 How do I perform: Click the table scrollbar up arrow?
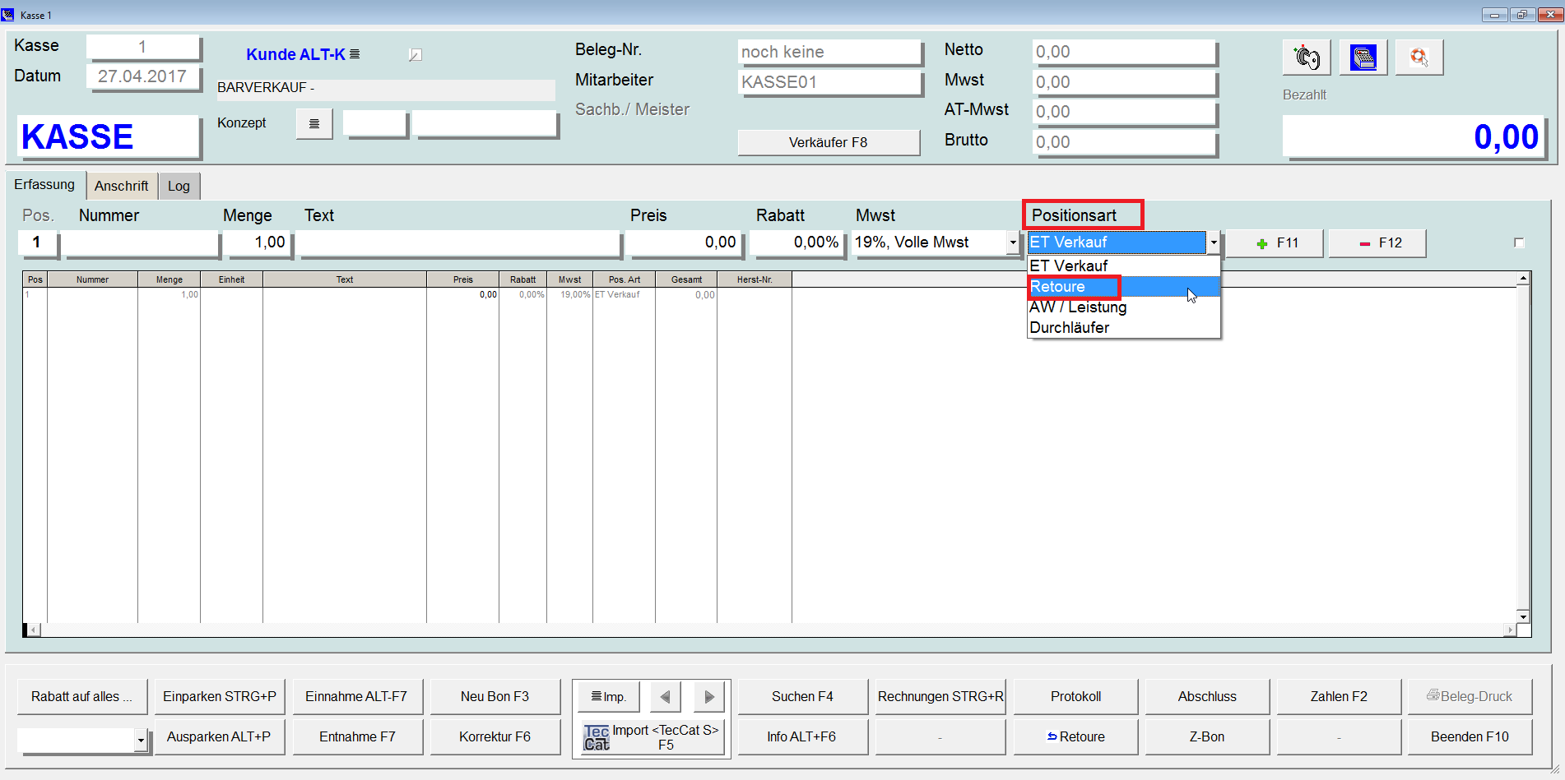coord(1523,279)
